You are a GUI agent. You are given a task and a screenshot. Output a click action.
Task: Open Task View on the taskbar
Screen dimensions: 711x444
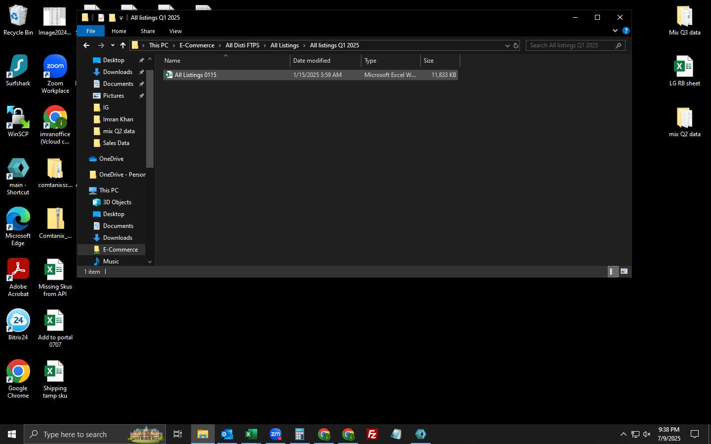(x=178, y=434)
